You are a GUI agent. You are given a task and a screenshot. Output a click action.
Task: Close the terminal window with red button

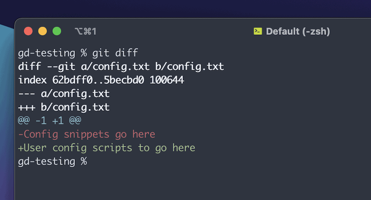click(x=28, y=31)
